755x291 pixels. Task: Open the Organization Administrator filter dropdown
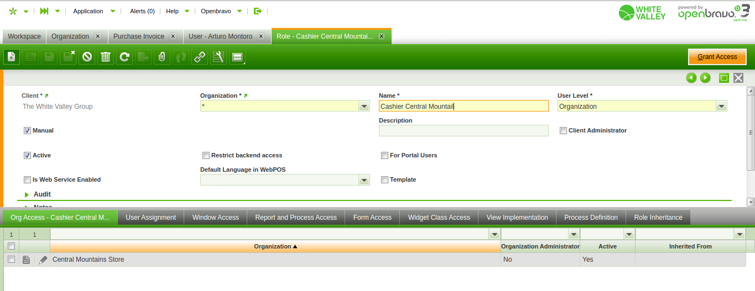[x=574, y=235]
